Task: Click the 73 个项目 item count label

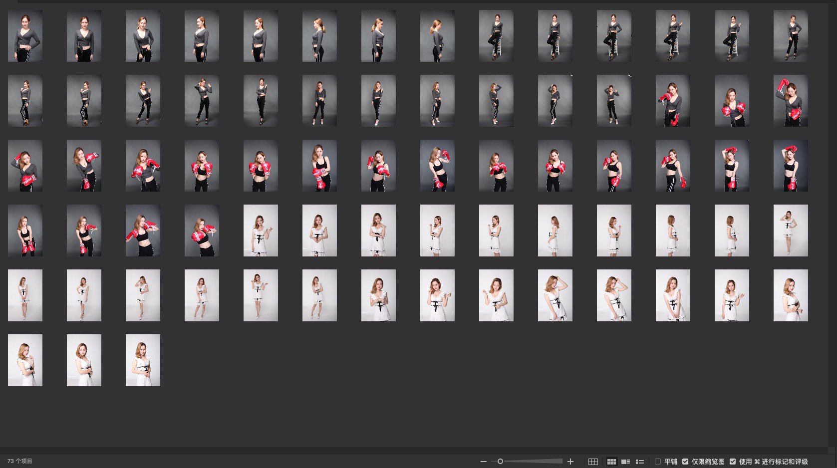Action: pyautogui.click(x=20, y=462)
